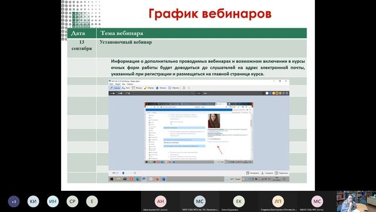Select the ЕК participant tile

point(239,201)
